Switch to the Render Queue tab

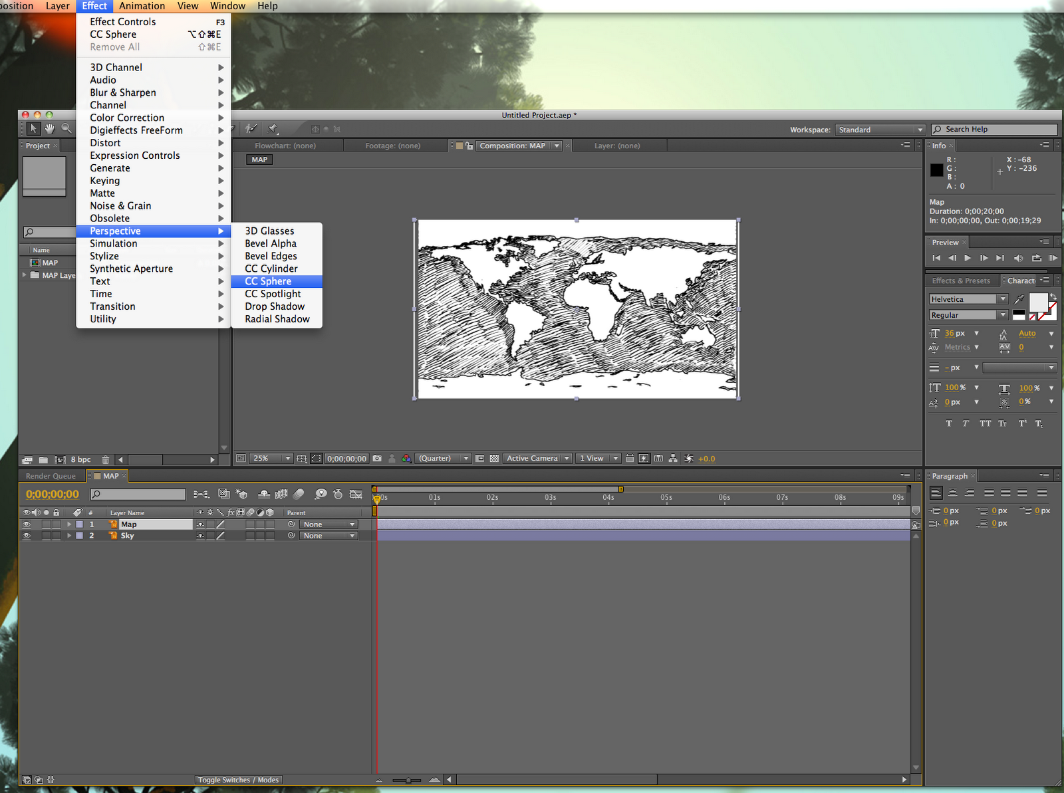pyautogui.click(x=51, y=476)
